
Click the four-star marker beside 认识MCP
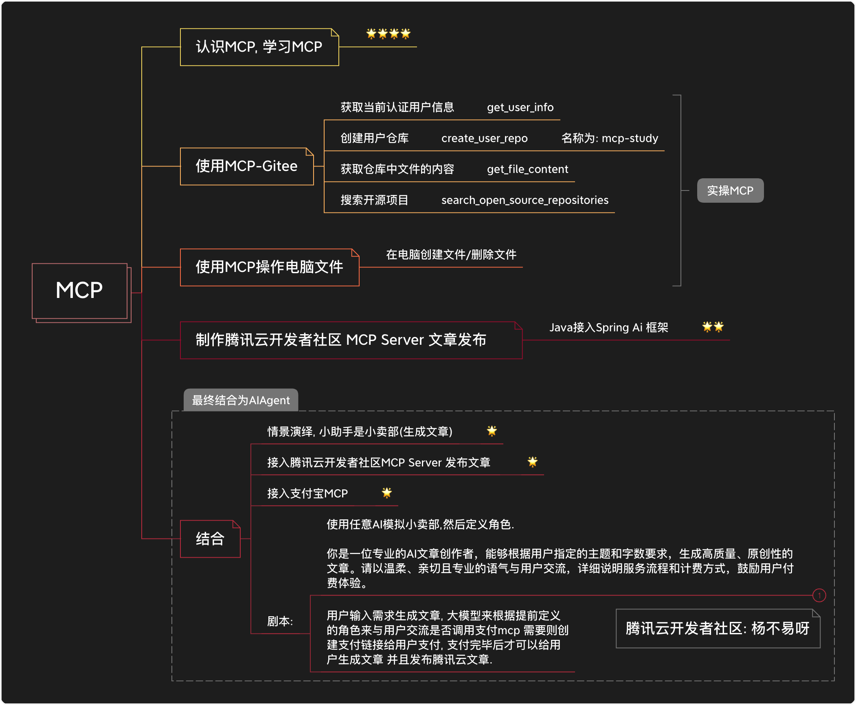(388, 33)
